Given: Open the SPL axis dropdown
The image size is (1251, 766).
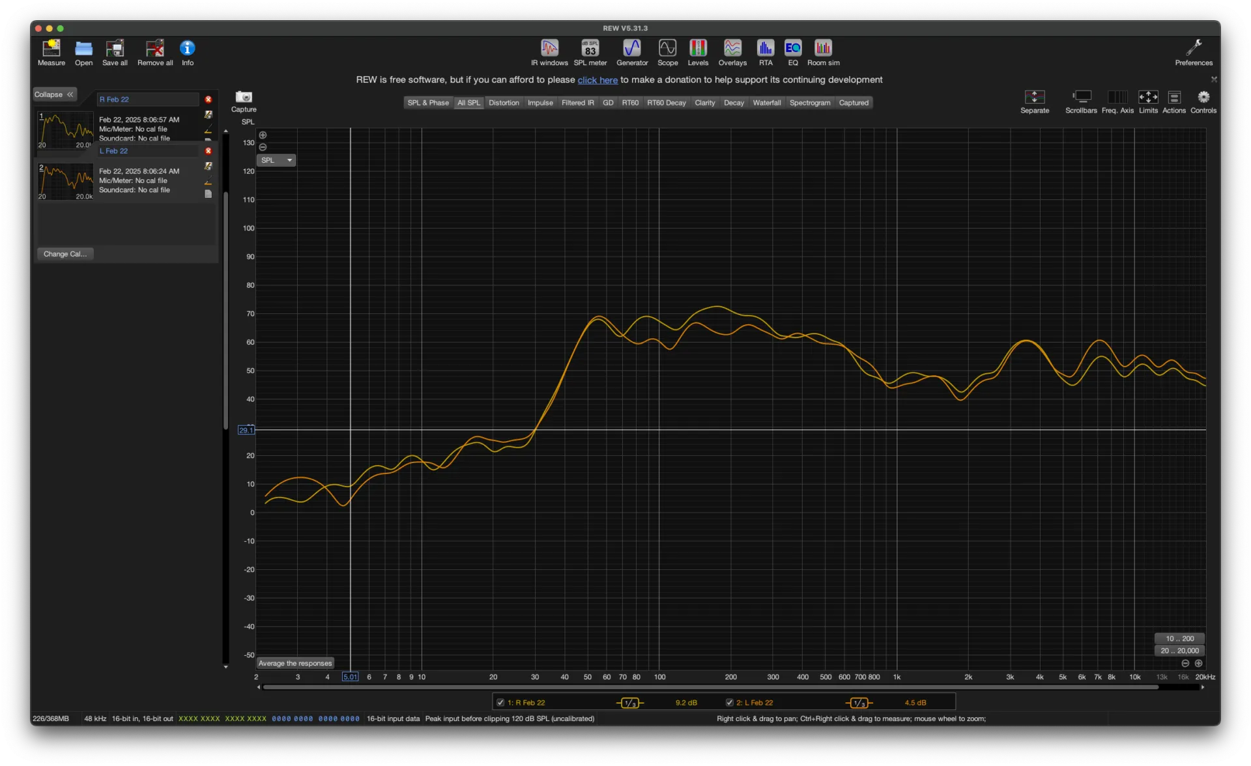Looking at the screenshot, I should tap(276, 160).
